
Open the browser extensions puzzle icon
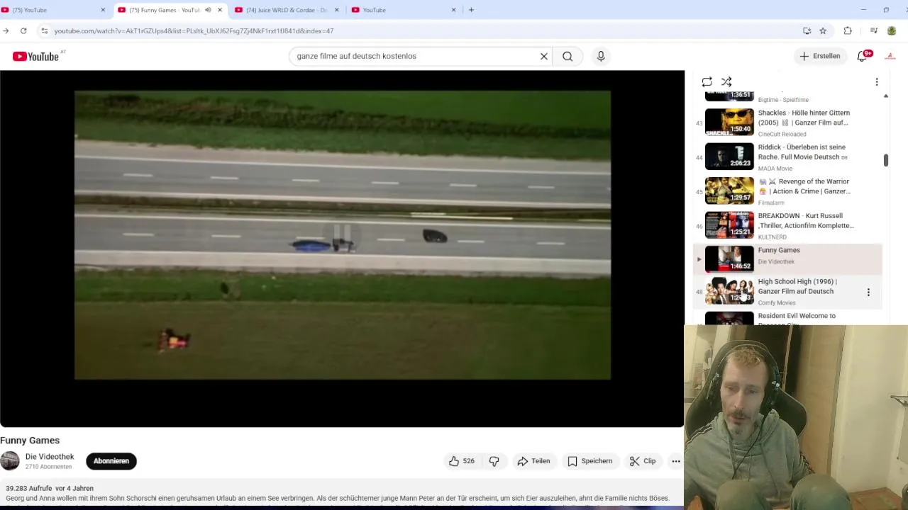click(x=848, y=30)
